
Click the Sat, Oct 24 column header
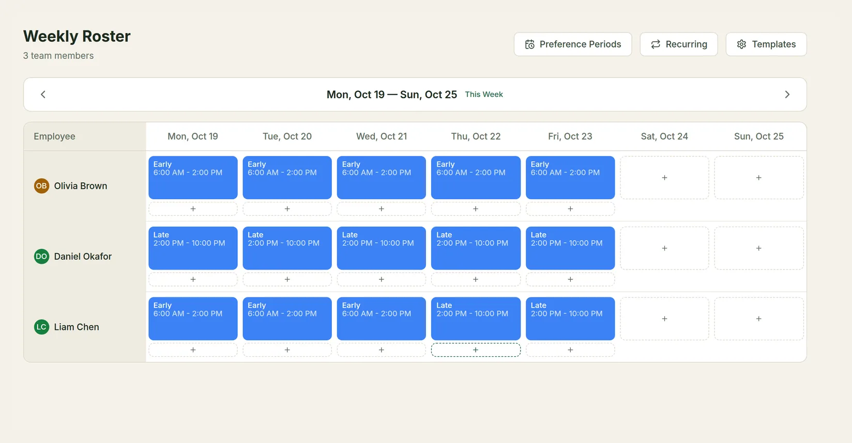coord(664,136)
